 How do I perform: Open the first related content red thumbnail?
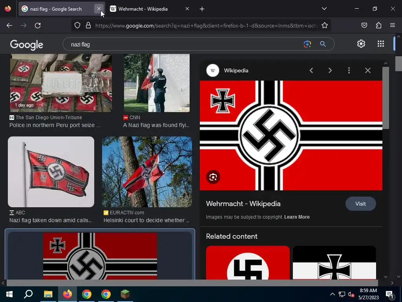pos(248,262)
